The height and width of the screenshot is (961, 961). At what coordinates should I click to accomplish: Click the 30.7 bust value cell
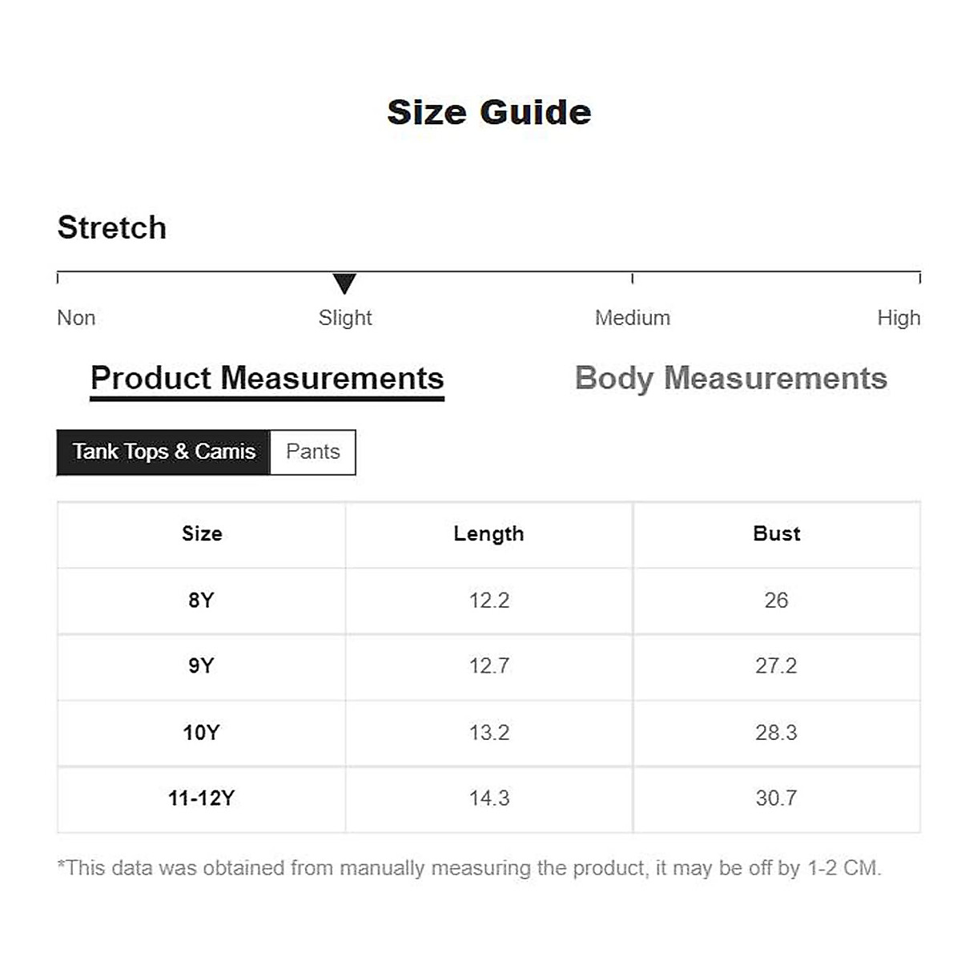click(776, 798)
